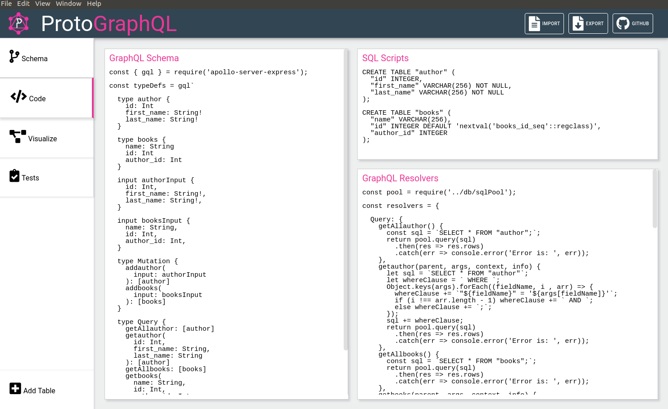Click the 'author_id: Int' schema line
Screen dimensions: 668x409
154,160
